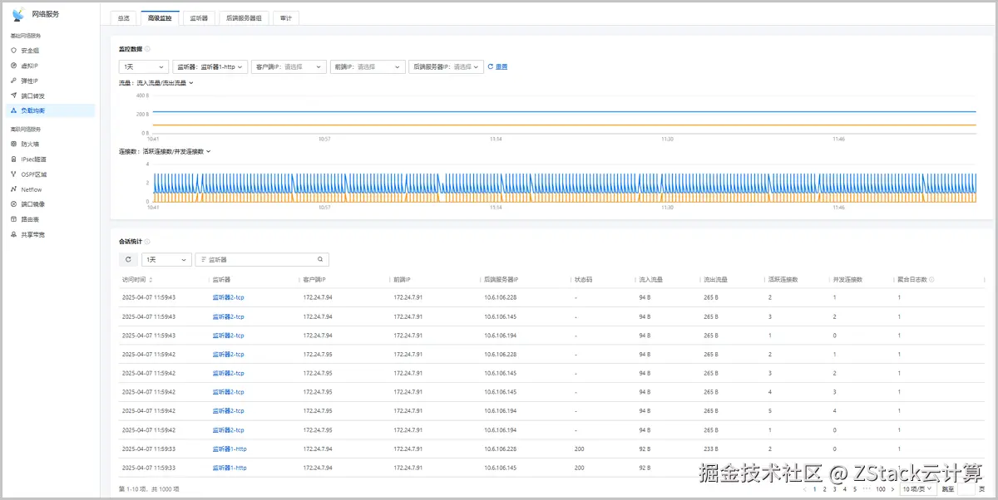Click the reset icon next to 重置
Image resolution: width=998 pixels, height=500 pixels.
tap(491, 66)
